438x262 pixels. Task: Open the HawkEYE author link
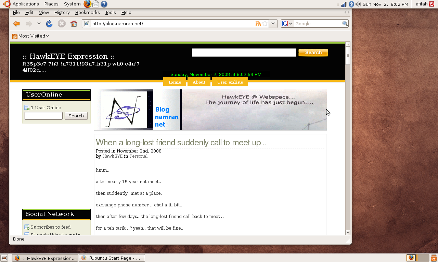pos(112,156)
